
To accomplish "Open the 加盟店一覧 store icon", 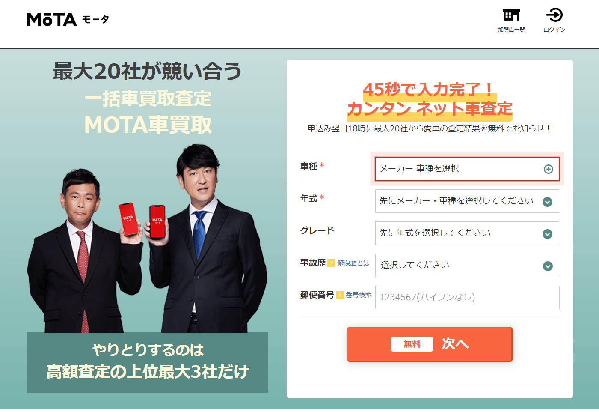I will tap(511, 15).
